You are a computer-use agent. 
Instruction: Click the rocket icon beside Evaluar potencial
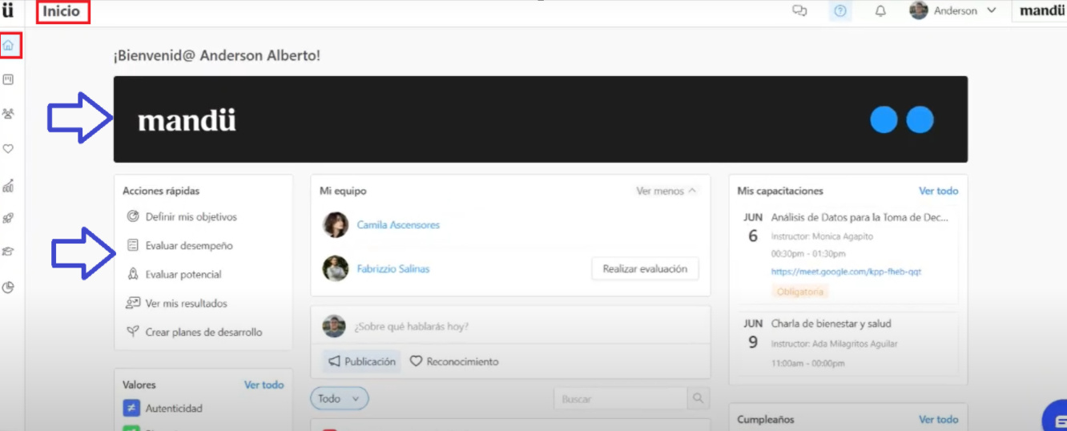click(133, 274)
